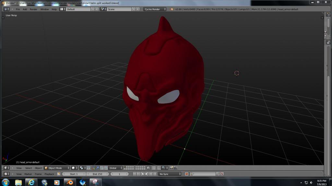This screenshot has height=186, width=332.
Task: Click the 3D View editor type icon
Action: pyautogui.click(x=7, y=168)
